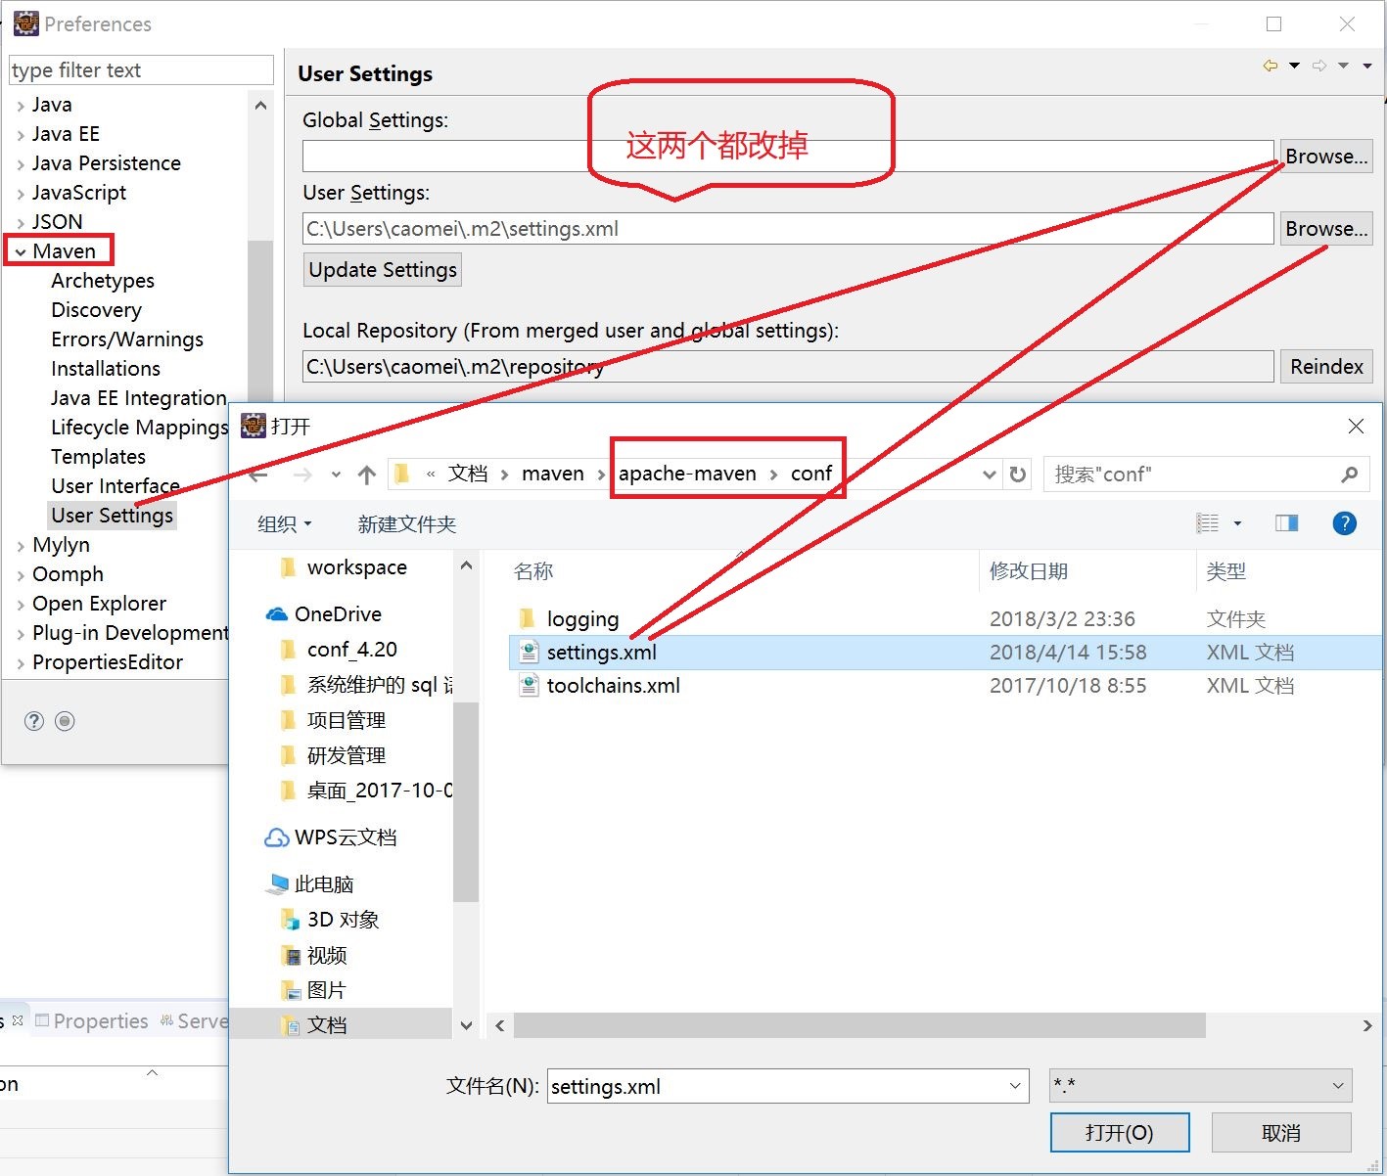Click the 打开(O) open button

tap(1119, 1133)
